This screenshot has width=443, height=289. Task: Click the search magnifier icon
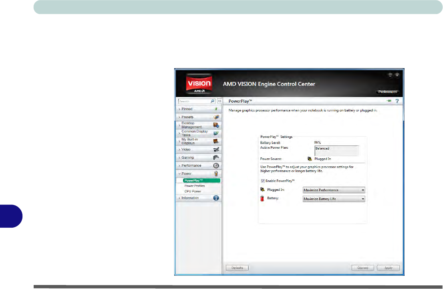[x=212, y=101]
